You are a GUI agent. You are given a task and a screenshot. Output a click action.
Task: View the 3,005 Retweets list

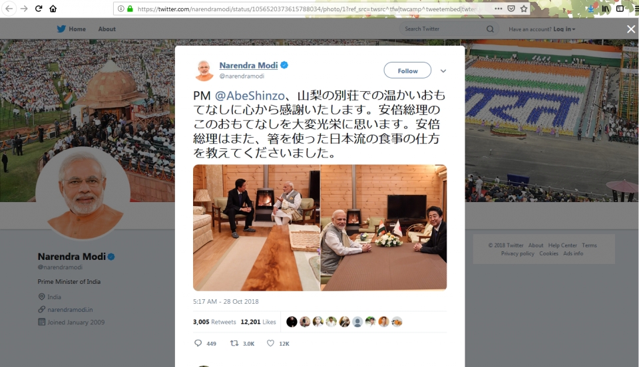214,322
